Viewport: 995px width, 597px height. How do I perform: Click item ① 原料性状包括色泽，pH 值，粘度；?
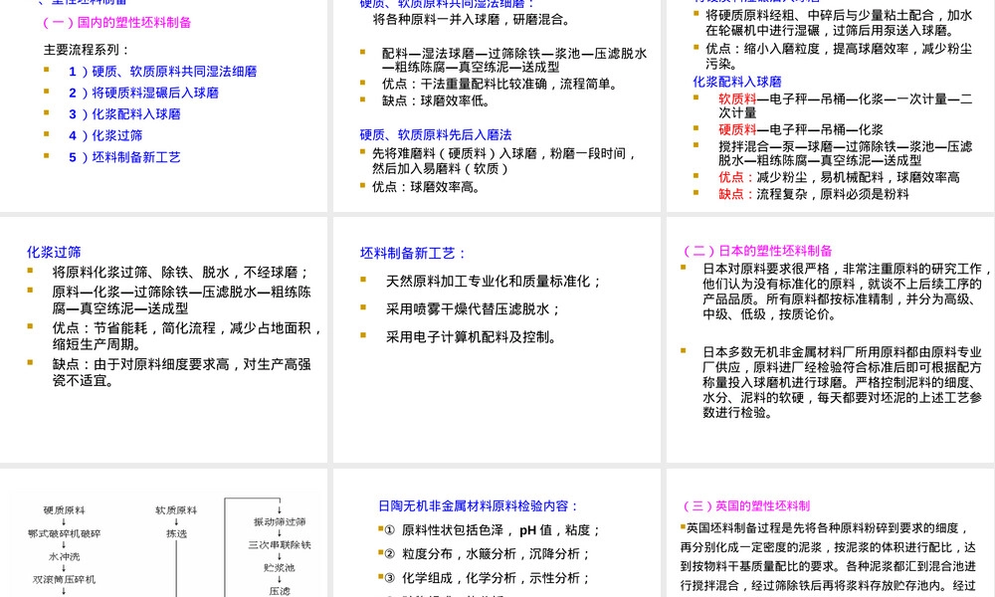pos(493,530)
